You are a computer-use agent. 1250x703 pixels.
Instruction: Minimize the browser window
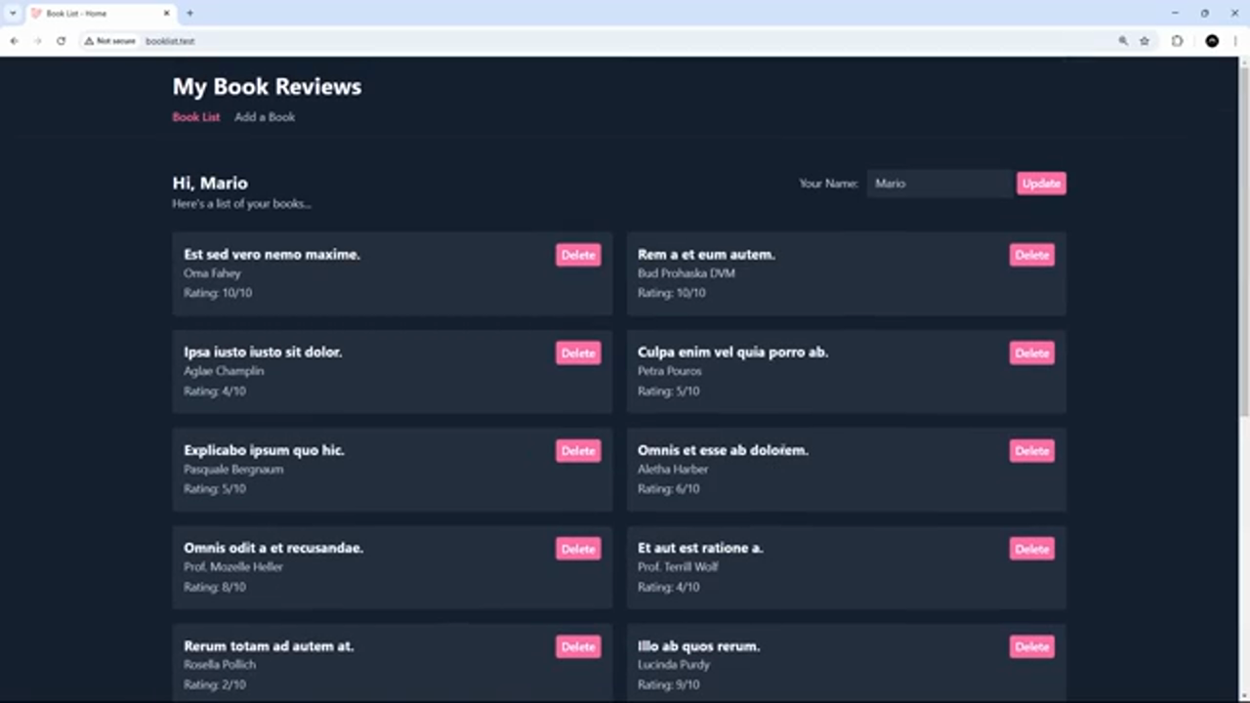tap(1175, 14)
